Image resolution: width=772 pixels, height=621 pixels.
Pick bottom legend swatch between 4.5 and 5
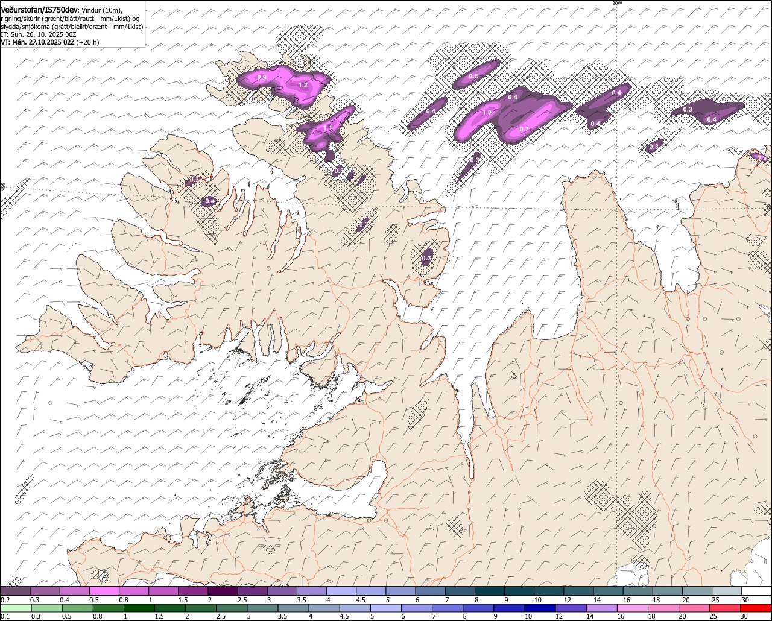pos(355,608)
